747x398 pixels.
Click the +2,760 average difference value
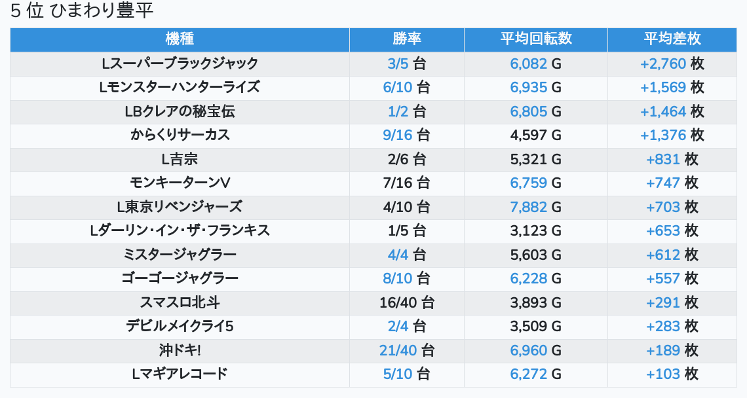tap(663, 63)
